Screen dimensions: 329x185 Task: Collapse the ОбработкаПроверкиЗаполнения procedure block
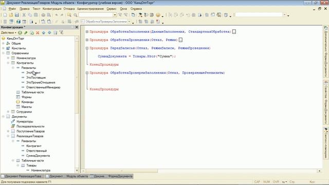[87, 73]
